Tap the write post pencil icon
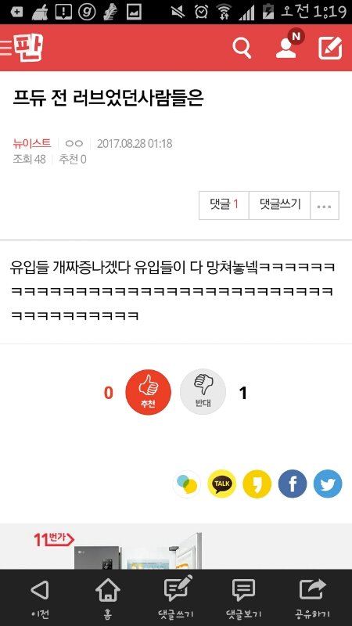This screenshot has height=626, width=352. 330,48
